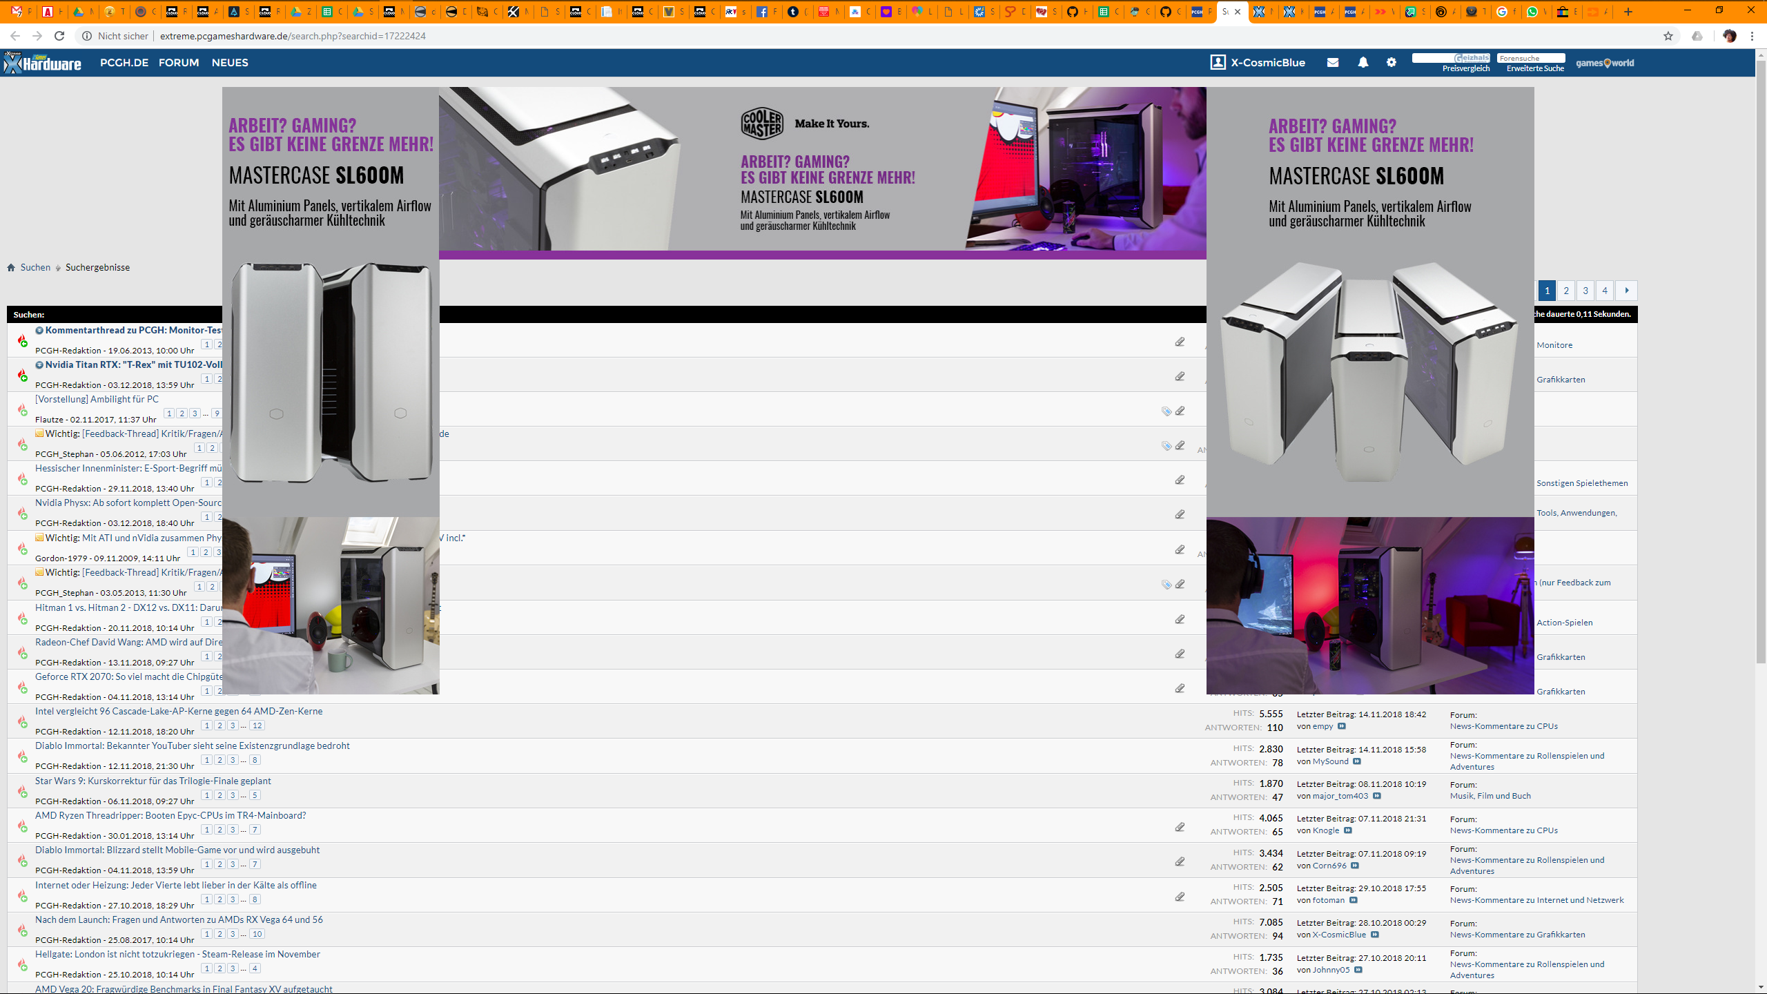
Task: Open user X-CosmicBlue in last post column
Action: 1339,935
